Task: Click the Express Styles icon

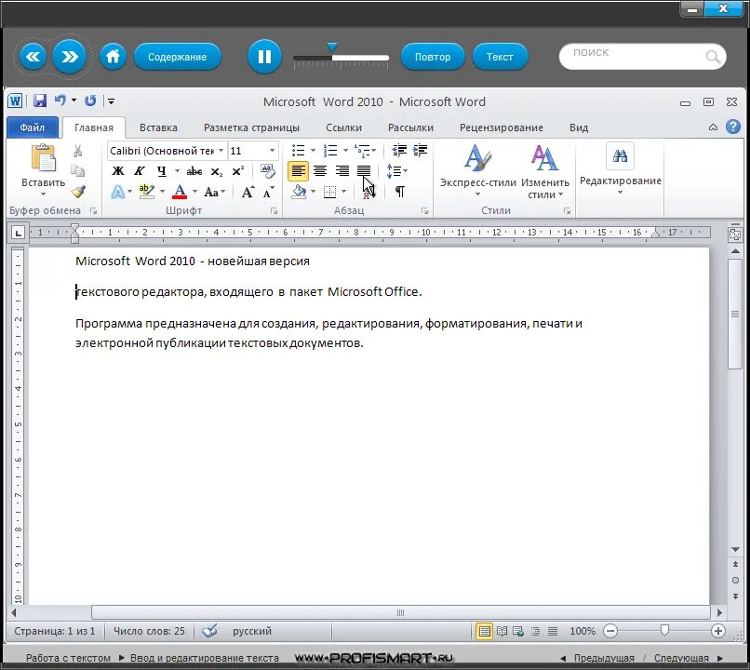Action: pos(477,158)
